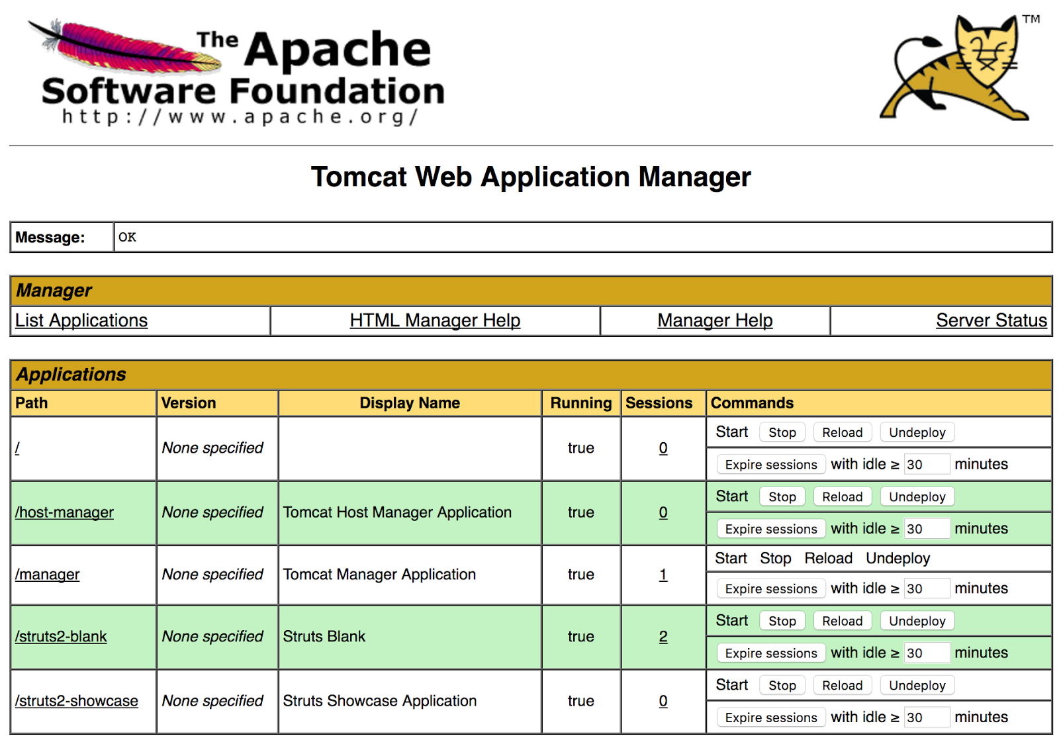View the 2 sessions of /struts2-blank

663,637
